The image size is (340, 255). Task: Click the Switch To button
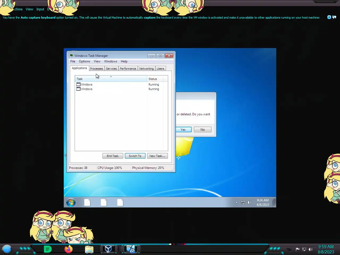(135, 156)
